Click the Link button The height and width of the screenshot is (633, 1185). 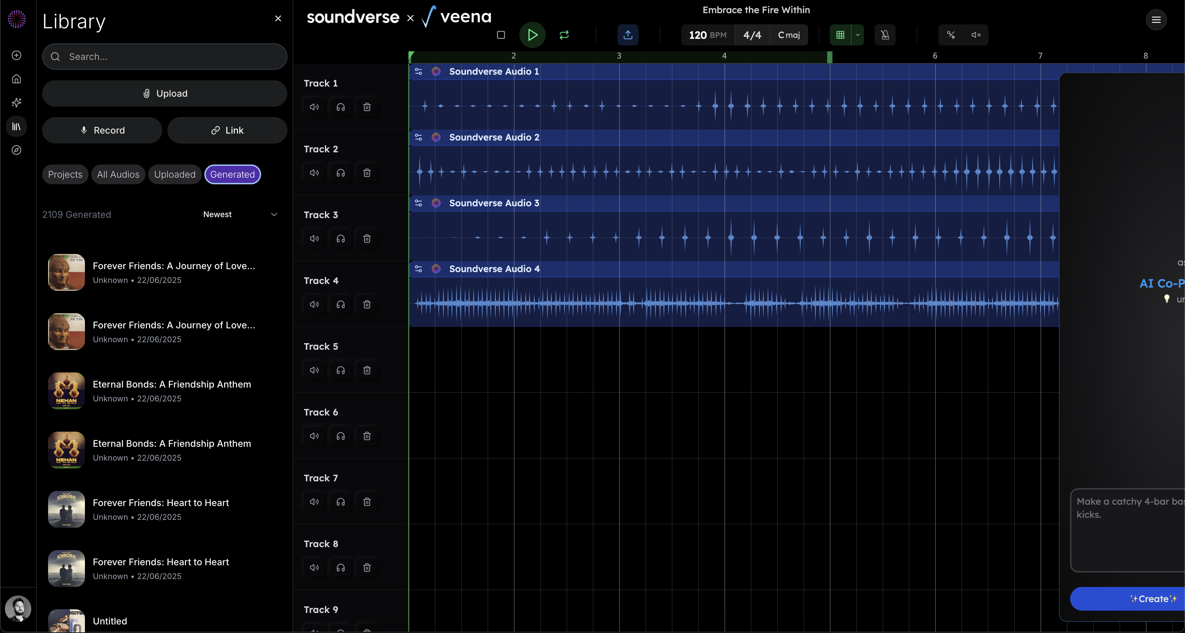[227, 130]
